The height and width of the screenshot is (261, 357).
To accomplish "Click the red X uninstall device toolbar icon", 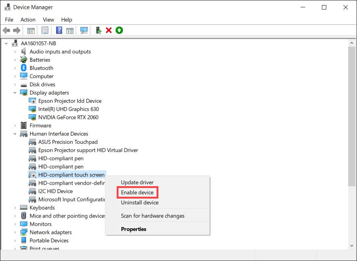I will coord(109,30).
